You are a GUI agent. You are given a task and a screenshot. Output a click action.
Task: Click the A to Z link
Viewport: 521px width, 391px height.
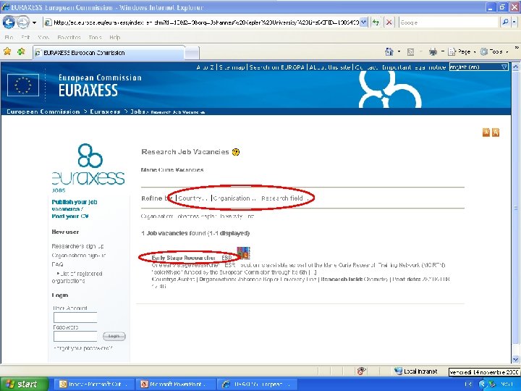point(205,67)
